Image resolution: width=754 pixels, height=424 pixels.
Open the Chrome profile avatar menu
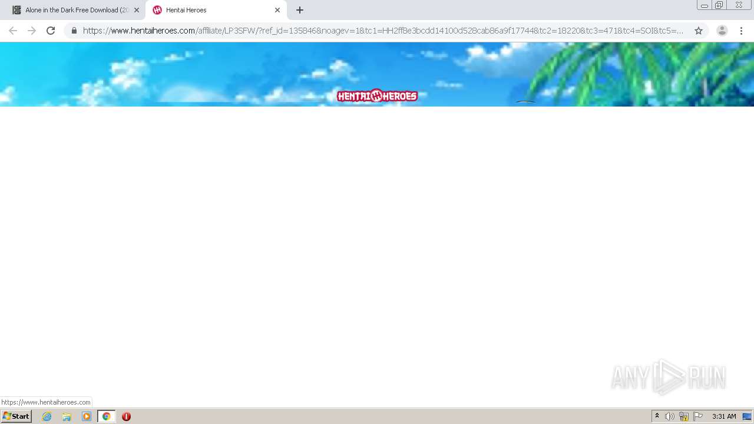pyautogui.click(x=722, y=31)
